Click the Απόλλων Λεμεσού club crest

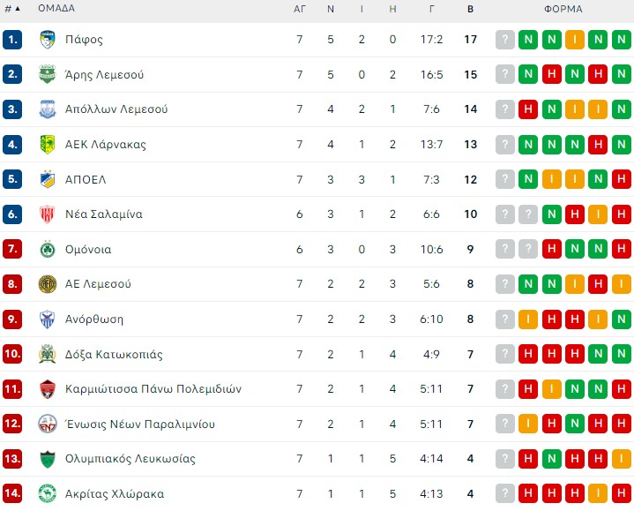48,109
